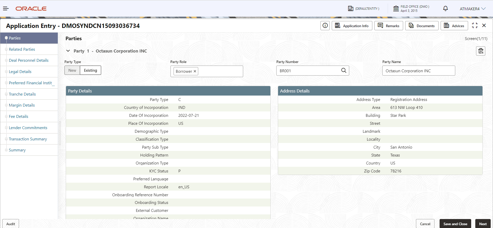Click the KYC Status value P
Image resolution: width=493 pixels, height=228 pixels.
click(179, 171)
